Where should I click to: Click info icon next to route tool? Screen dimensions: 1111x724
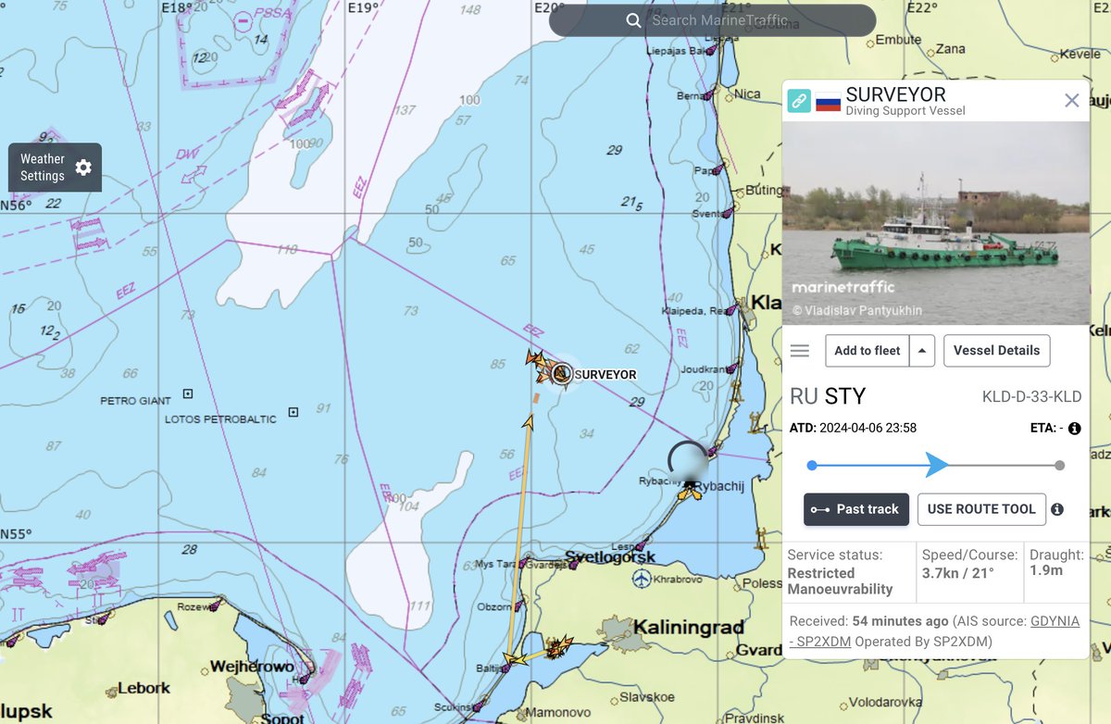(x=1057, y=509)
